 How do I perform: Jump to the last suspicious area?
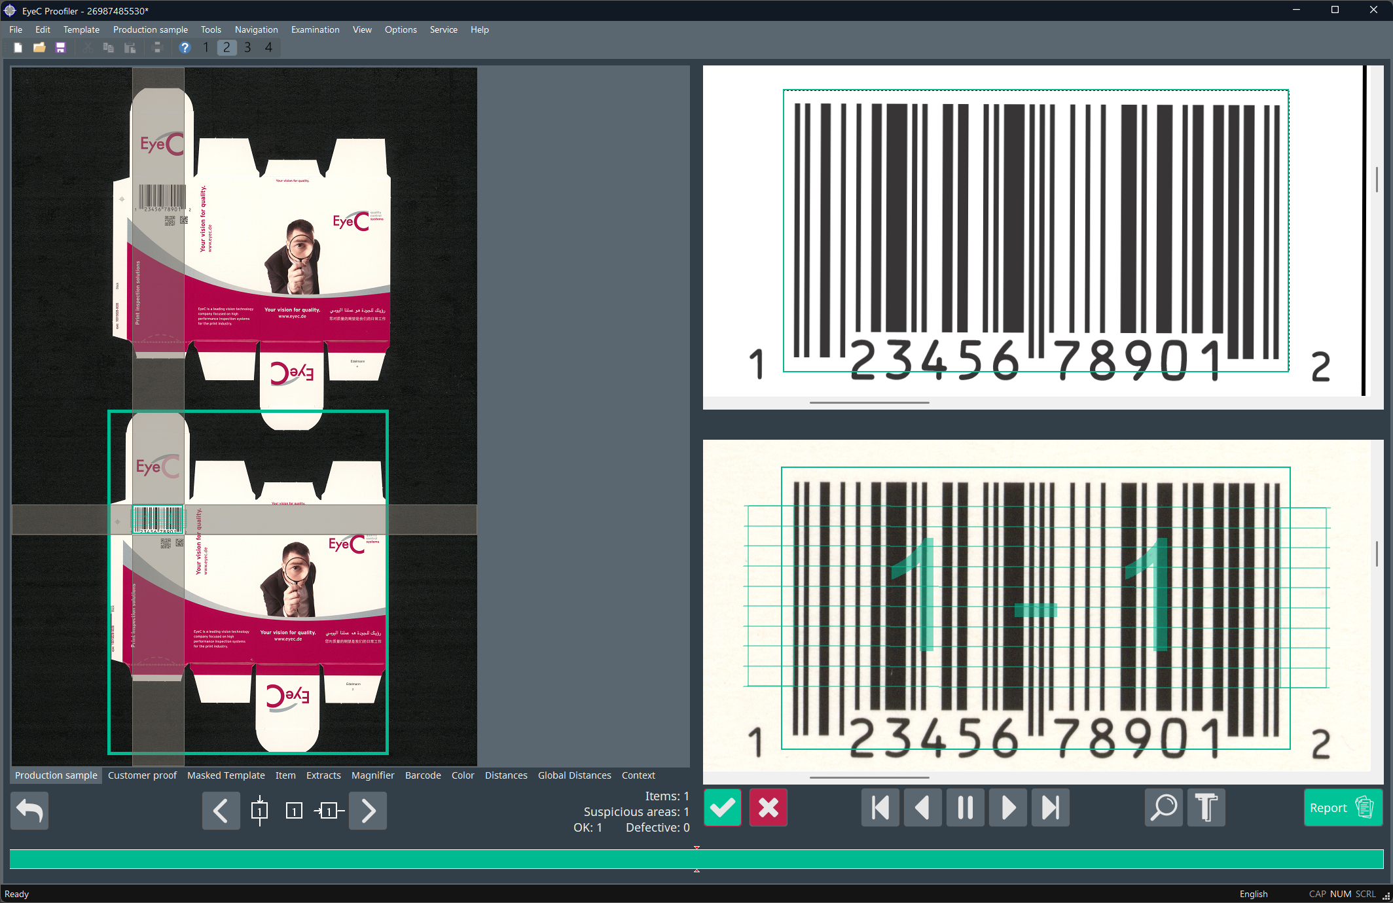click(x=1051, y=807)
